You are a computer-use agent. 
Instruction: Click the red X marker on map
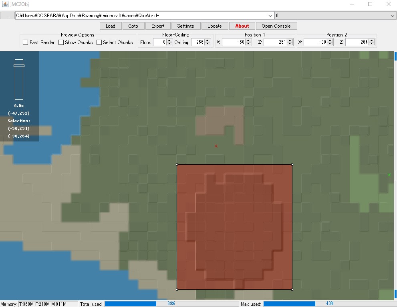[216, 146]
